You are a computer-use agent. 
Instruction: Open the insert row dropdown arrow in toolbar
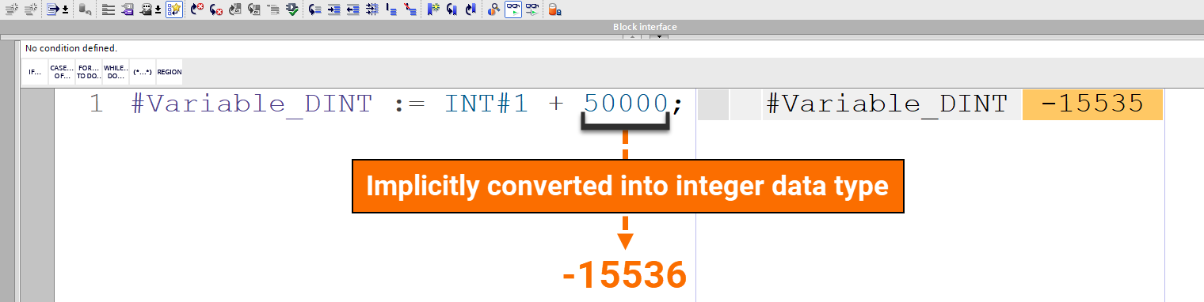65,9
